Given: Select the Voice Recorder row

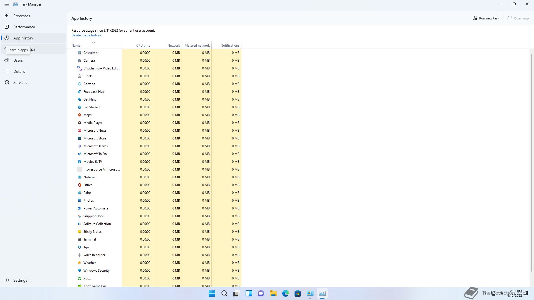Looking at the screenshot, I should click(154, 255).
